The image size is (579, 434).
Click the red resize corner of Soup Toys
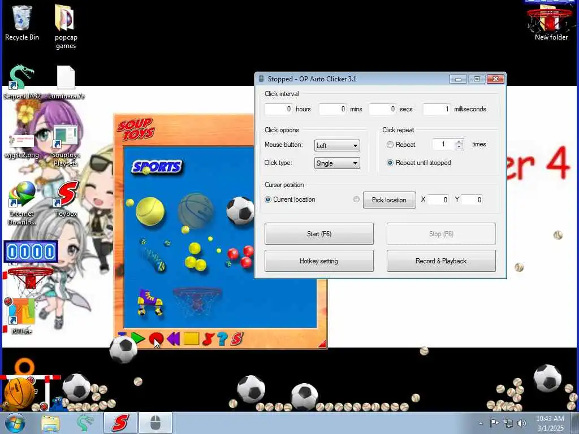pos(322,344)
